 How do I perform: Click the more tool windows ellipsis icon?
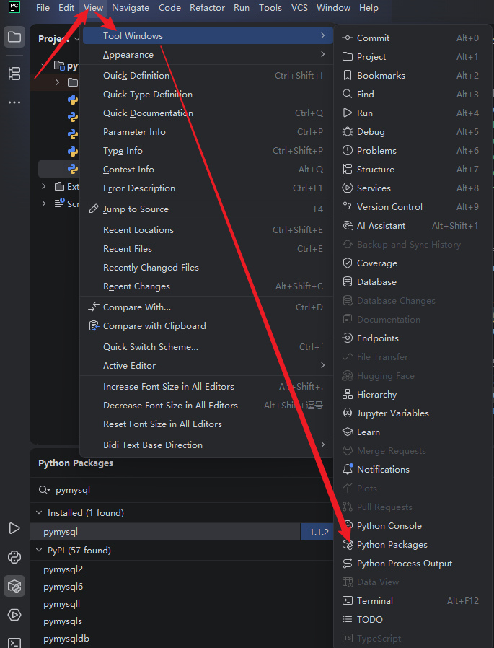click(x=14, y=102)
